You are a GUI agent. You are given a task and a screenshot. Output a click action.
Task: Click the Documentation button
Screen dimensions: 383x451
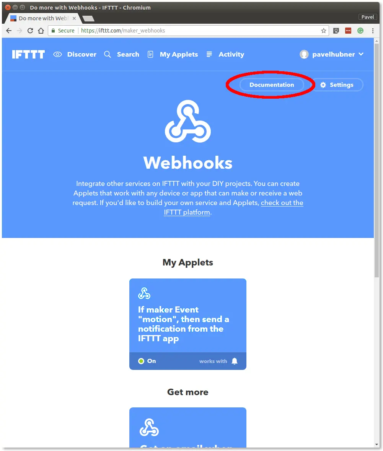tap(272, 85)
